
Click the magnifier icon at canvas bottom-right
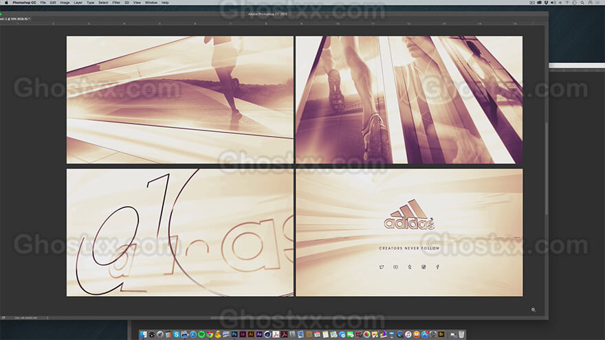533,310
